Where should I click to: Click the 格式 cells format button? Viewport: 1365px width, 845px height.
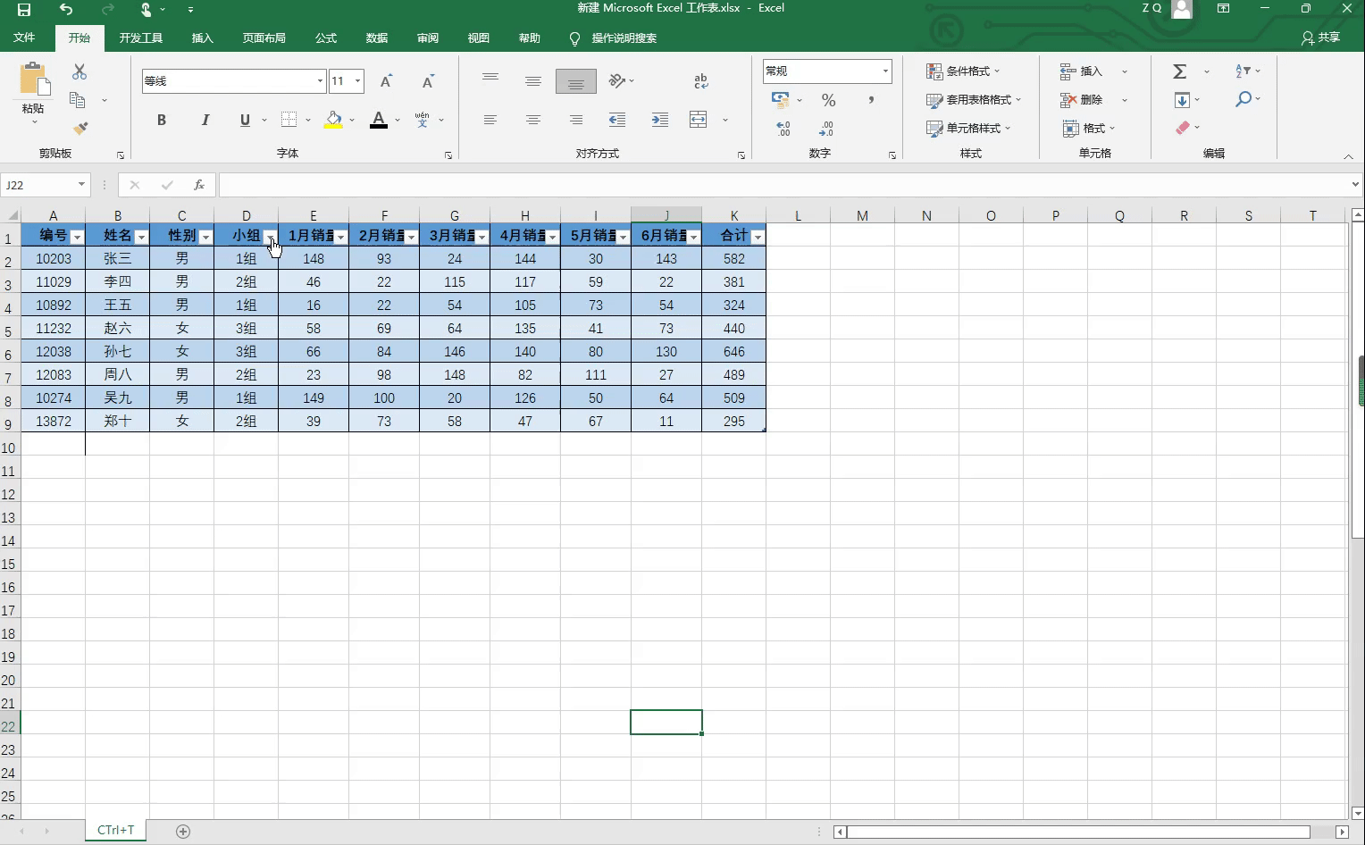pyautogui.click(x=1088, y=129)
